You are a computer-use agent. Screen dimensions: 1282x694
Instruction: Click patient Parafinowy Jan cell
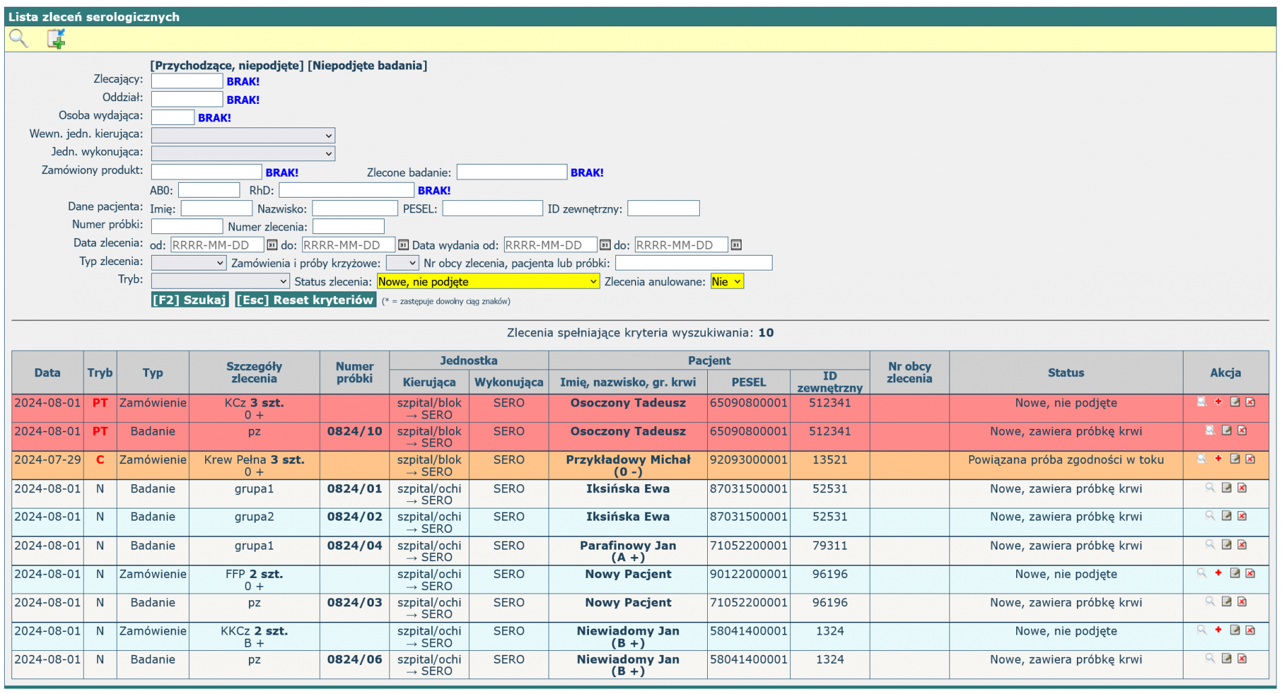click(628, 551)
